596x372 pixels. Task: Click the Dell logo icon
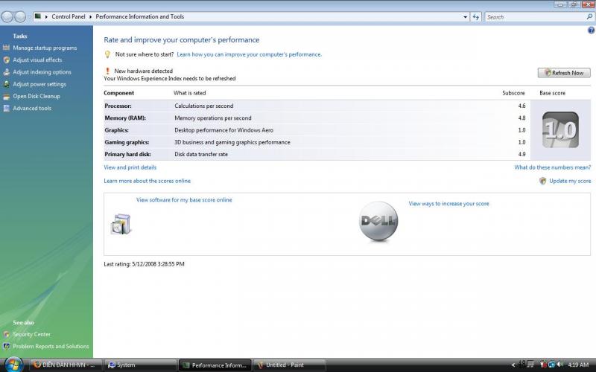pos(378,221)
